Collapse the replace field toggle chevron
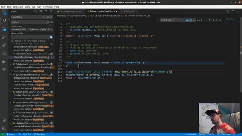The image size is (242, 136). (9, 20)
